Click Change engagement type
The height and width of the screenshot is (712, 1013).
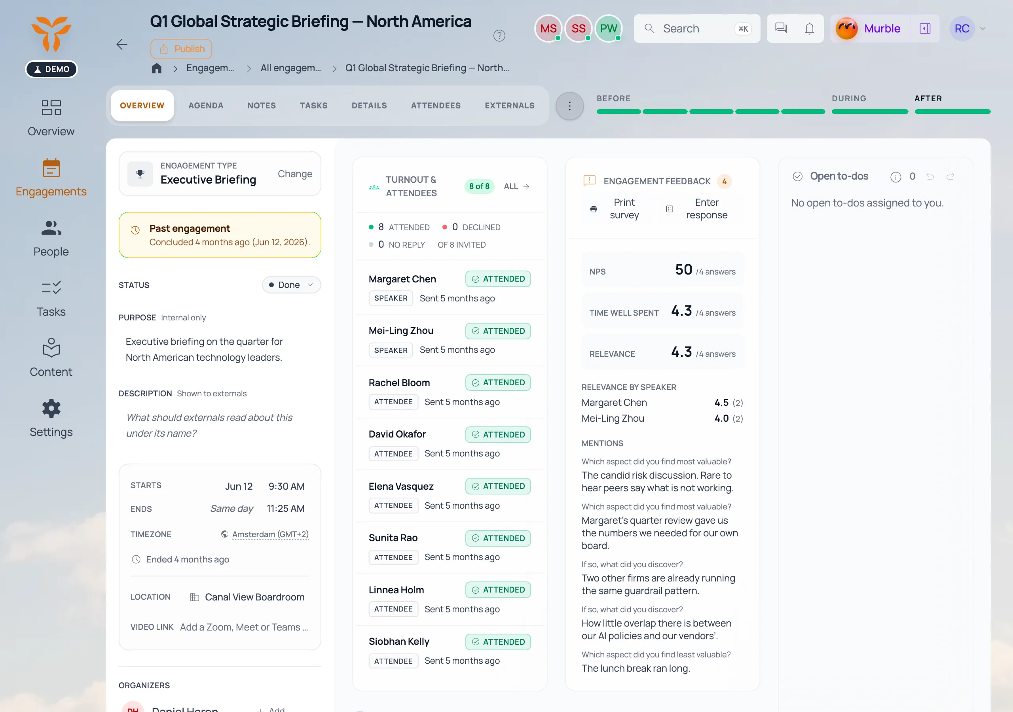click(x=295, y=174)
